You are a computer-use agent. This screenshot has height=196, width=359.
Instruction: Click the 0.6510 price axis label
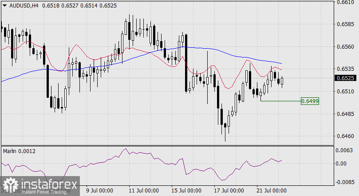345,92
